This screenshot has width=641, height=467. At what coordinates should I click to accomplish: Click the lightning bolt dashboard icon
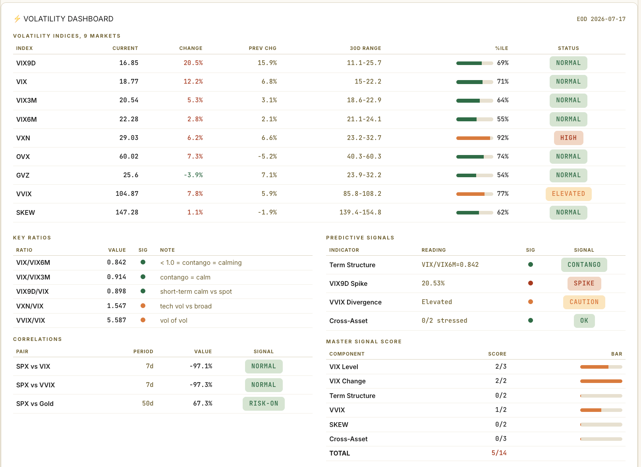(17, 19)
